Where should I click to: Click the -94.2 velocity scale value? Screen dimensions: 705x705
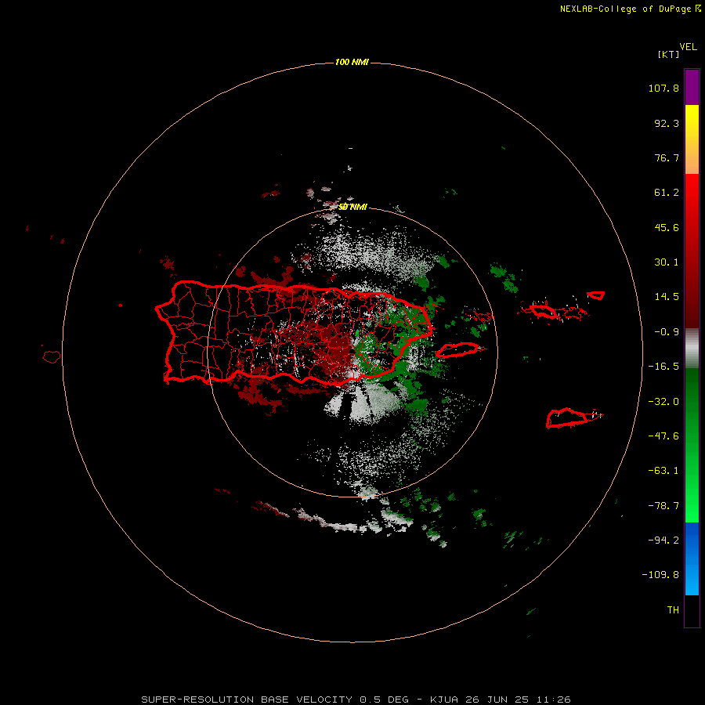click(x=663, y=540)
